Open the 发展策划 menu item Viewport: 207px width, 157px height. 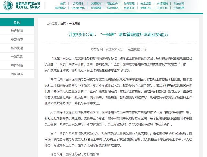tap(96, 4)
